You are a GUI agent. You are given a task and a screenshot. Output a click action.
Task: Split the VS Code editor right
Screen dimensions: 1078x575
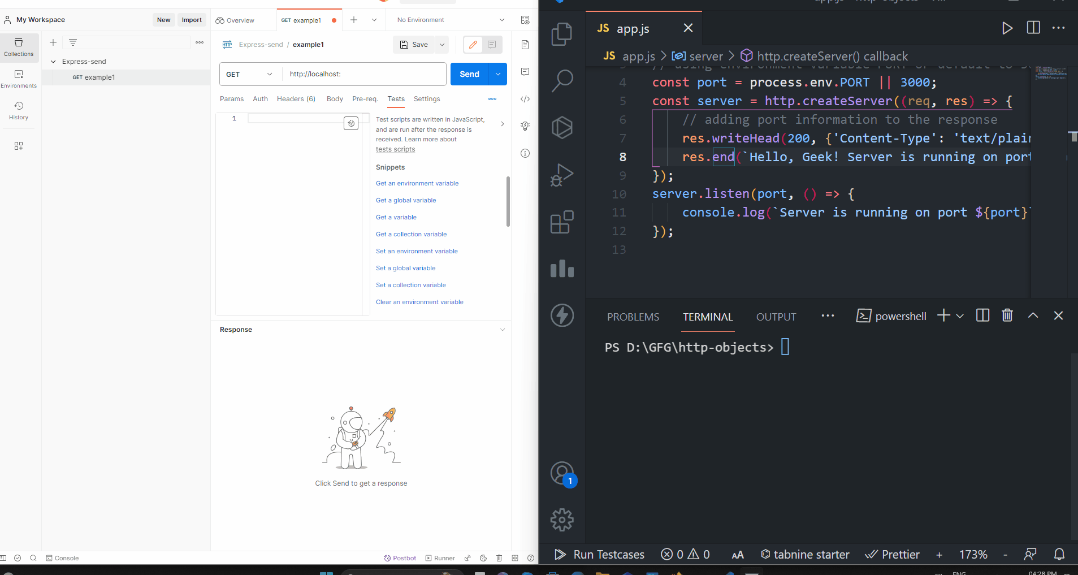click(x=1033, y=28)
